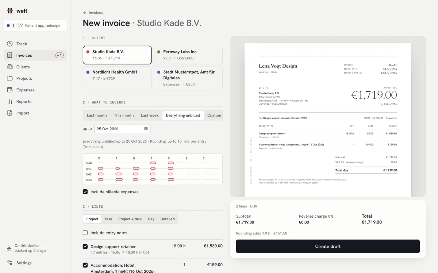This screenshot has height=273, width=438.
Task: Click the €1,719.00 amount due in preview
Action: (x=374, y=95)
